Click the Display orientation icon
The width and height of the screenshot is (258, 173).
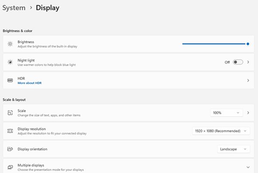(10, 149)
